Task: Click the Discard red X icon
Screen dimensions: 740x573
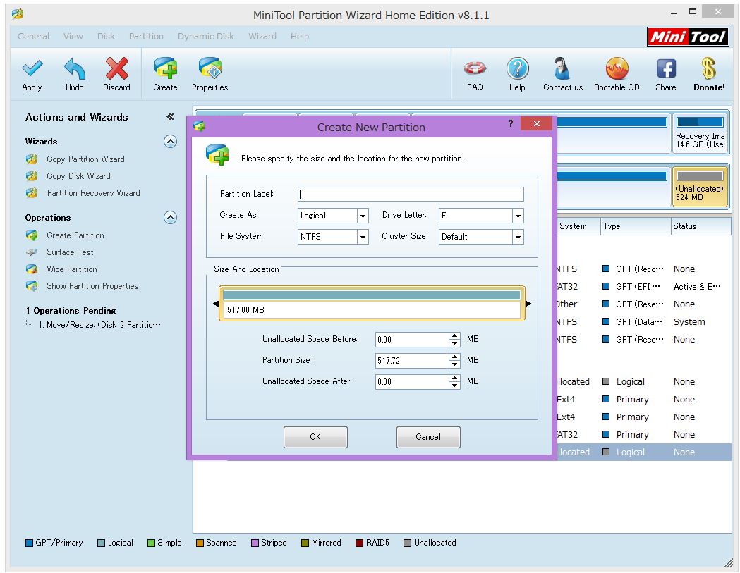Action: [x=116, y=68]
